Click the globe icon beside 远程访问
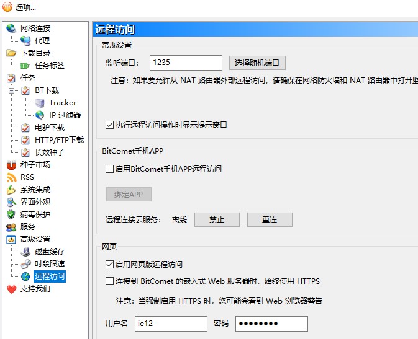This screenshot has height=339, width=418. [x=25, y=276]
